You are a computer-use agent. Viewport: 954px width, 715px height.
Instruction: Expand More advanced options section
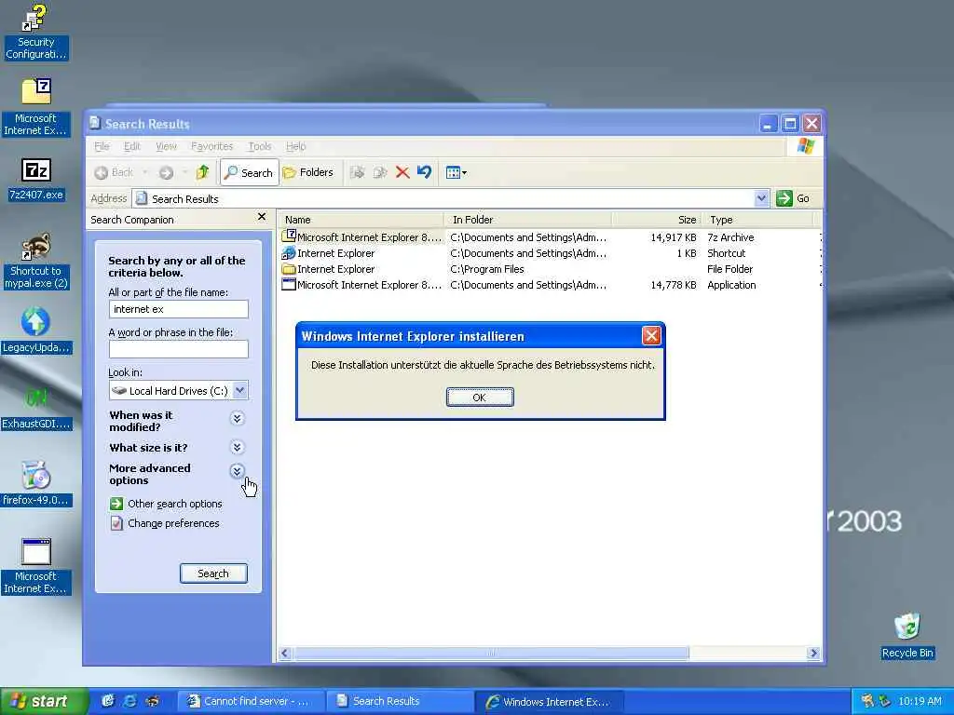click(x=238, y=471)
